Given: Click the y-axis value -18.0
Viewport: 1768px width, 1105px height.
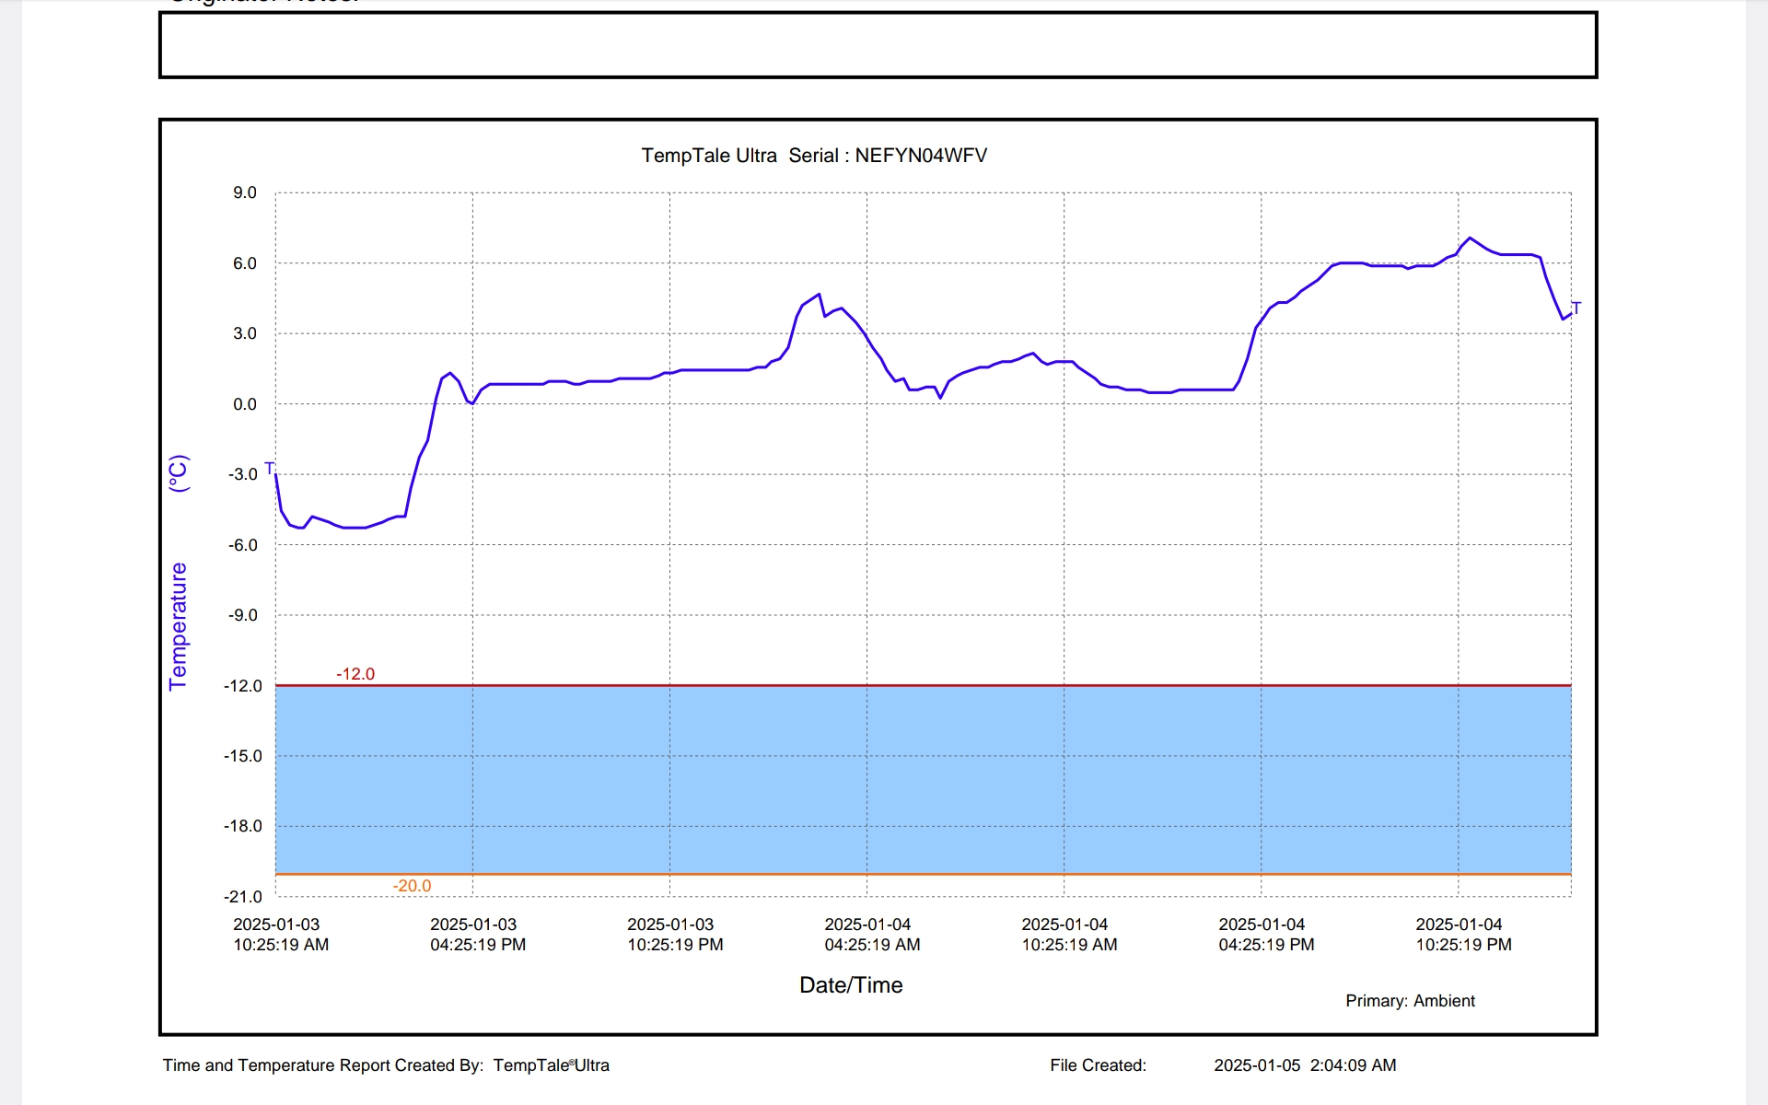Looking at the screenshot, I should point(243,826).
